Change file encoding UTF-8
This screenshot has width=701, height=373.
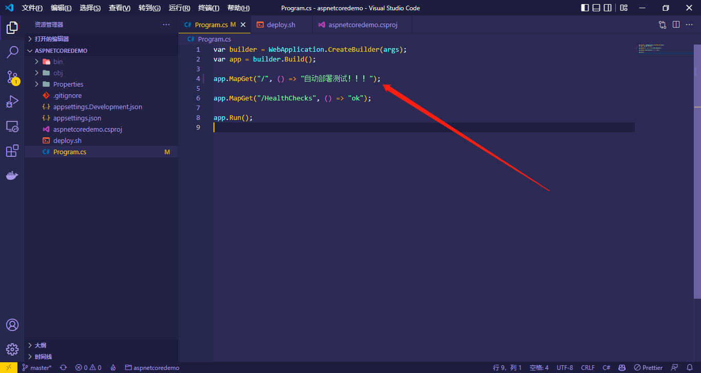[x=564, y=367]
